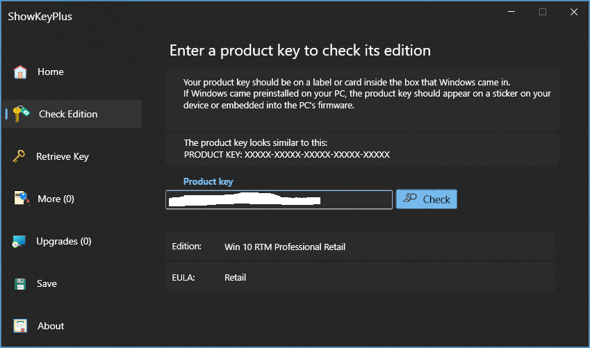Open the Home page label
This screenshot has height=348, width=590.
pyautogui.click(x=51, y=72)
